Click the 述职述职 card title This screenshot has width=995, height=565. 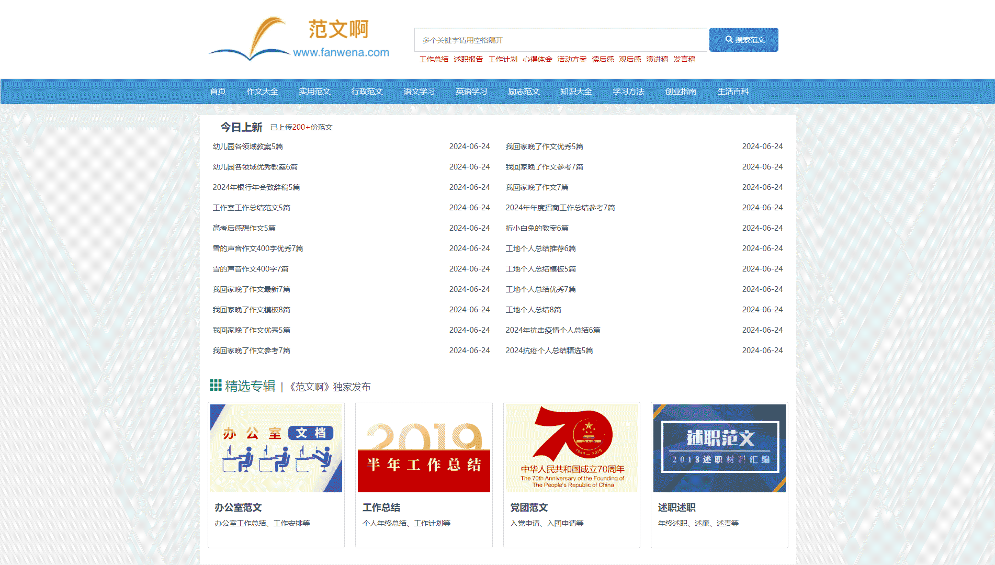(677, 507)
